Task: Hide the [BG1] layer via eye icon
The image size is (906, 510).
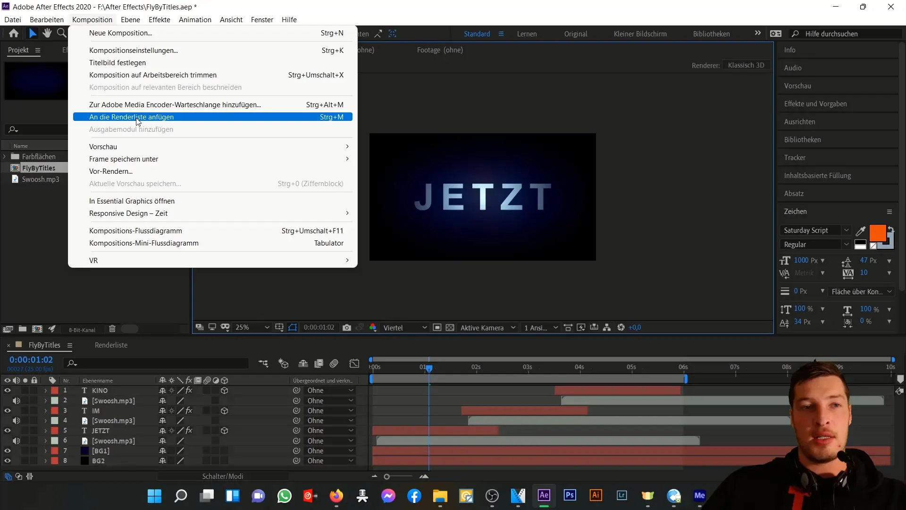Action: [x=7, y=451]
